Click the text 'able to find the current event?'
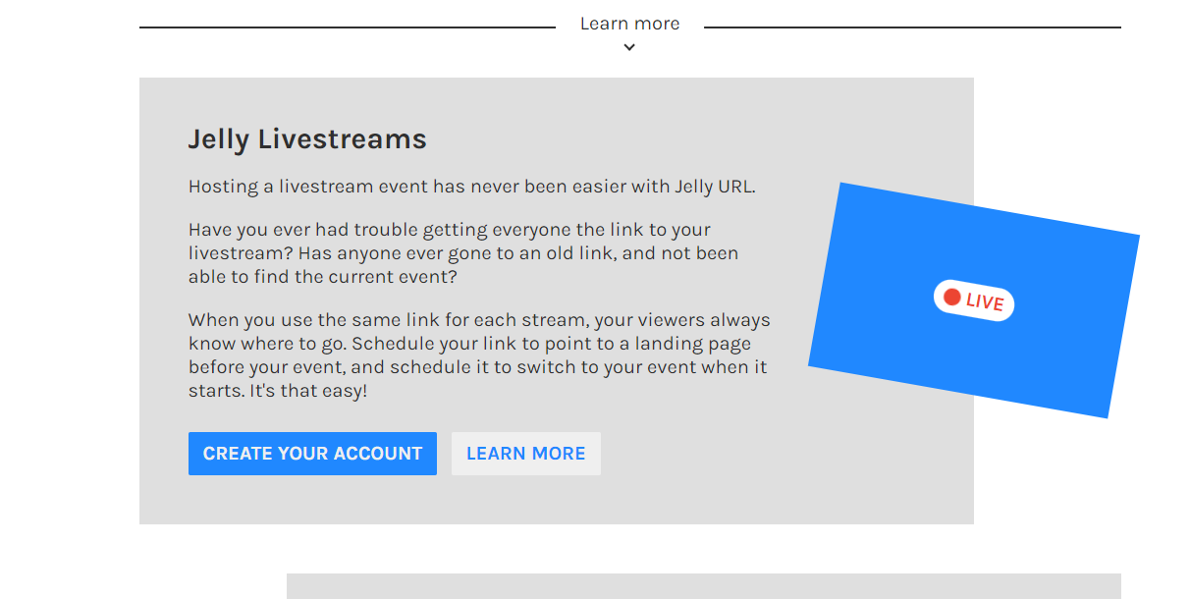 [323, 277]
